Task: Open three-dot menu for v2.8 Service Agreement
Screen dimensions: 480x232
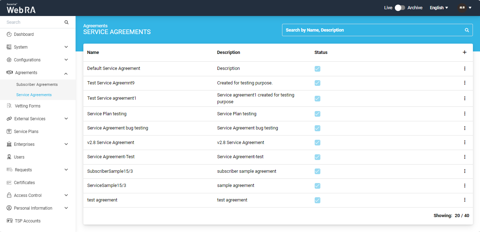Action: tap(464, 143)
